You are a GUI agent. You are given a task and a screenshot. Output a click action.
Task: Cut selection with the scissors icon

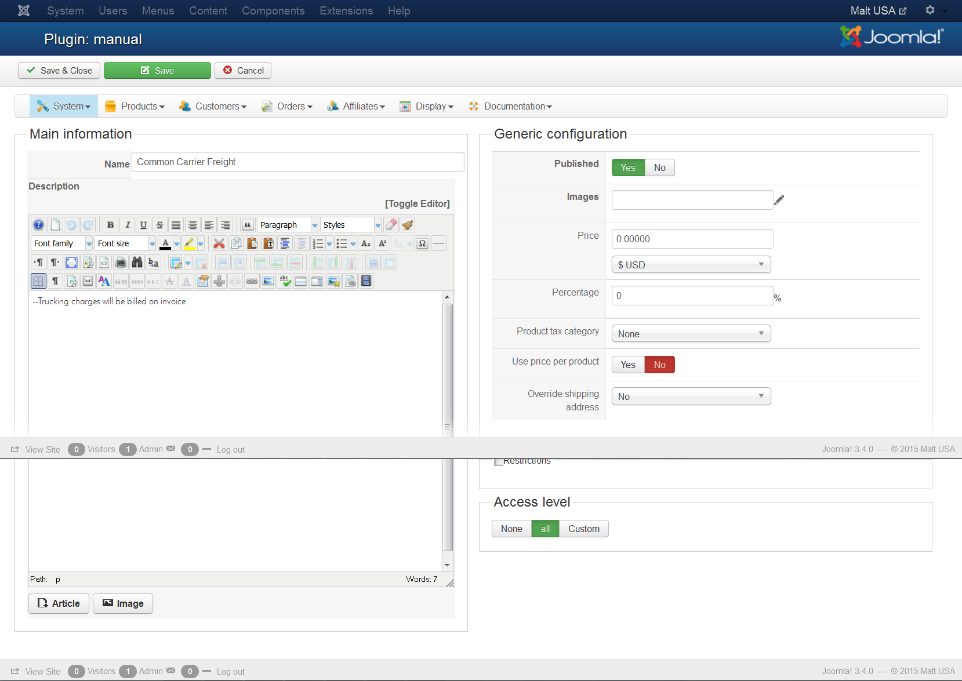[x=219, y=243]
